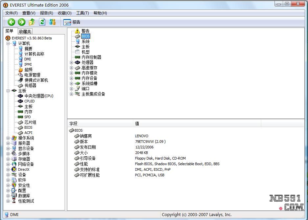Viewport: 308px width, 220px height.
Task: Select the 版本 row in BIOS details
Action: 84,142
